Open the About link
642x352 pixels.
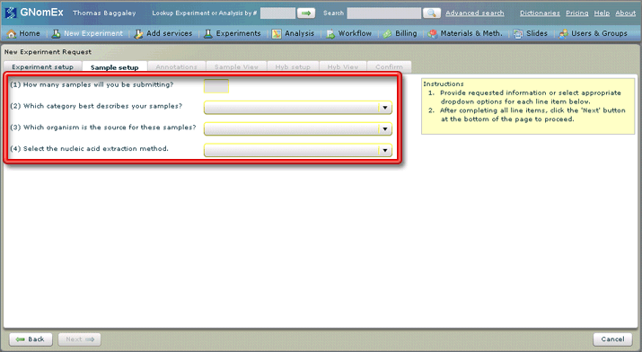pyautogui.click(x=626, y=13)
